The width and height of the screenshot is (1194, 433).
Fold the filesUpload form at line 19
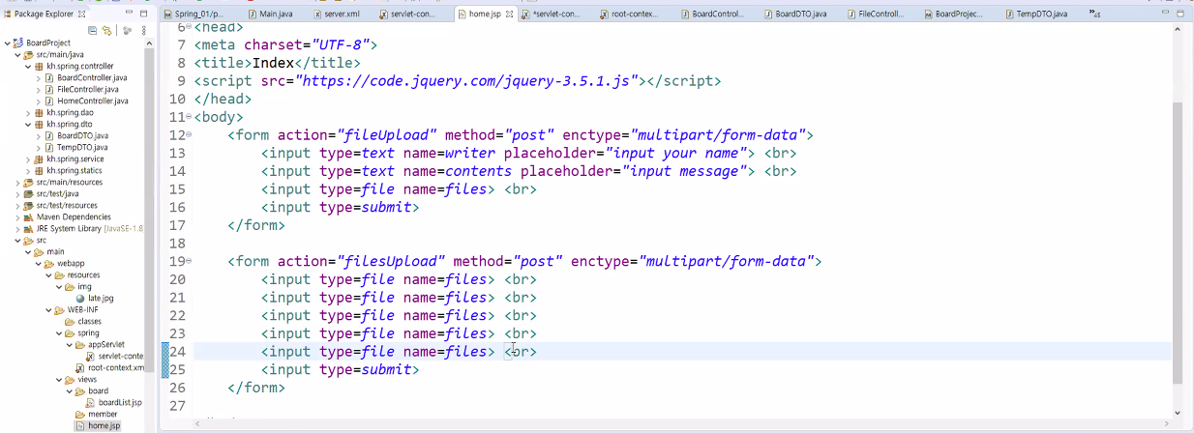tap(188, 262)
